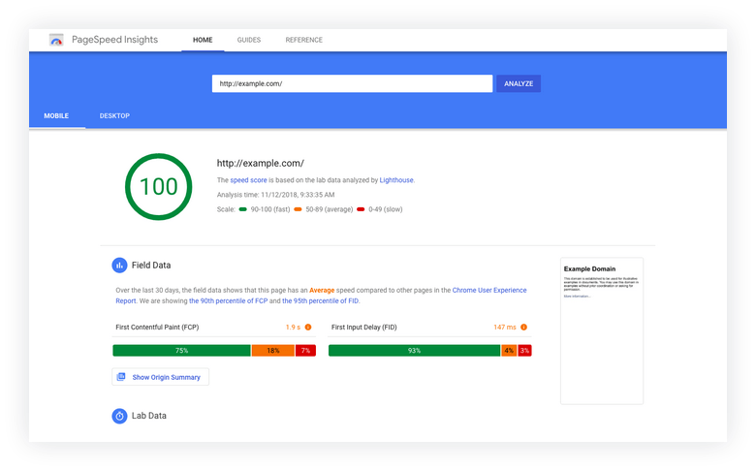Open the Guides menu item

pos(249,40)
